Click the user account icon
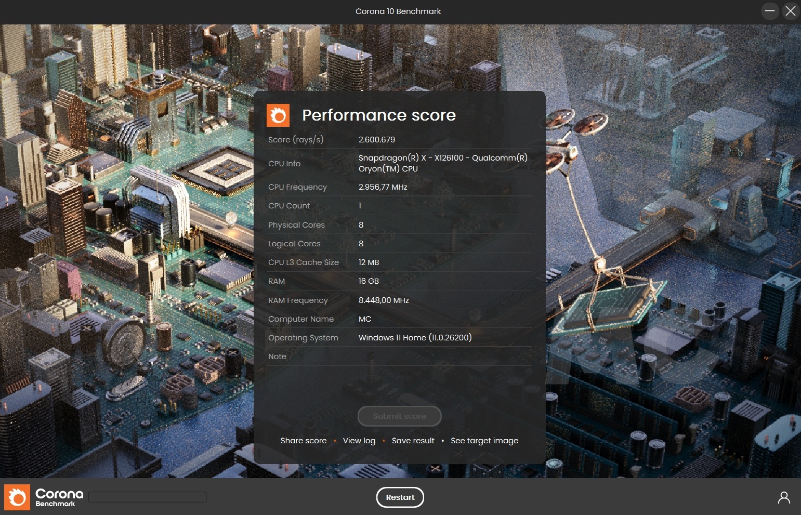This screenshot has height=515, width=801. [784, 497]
